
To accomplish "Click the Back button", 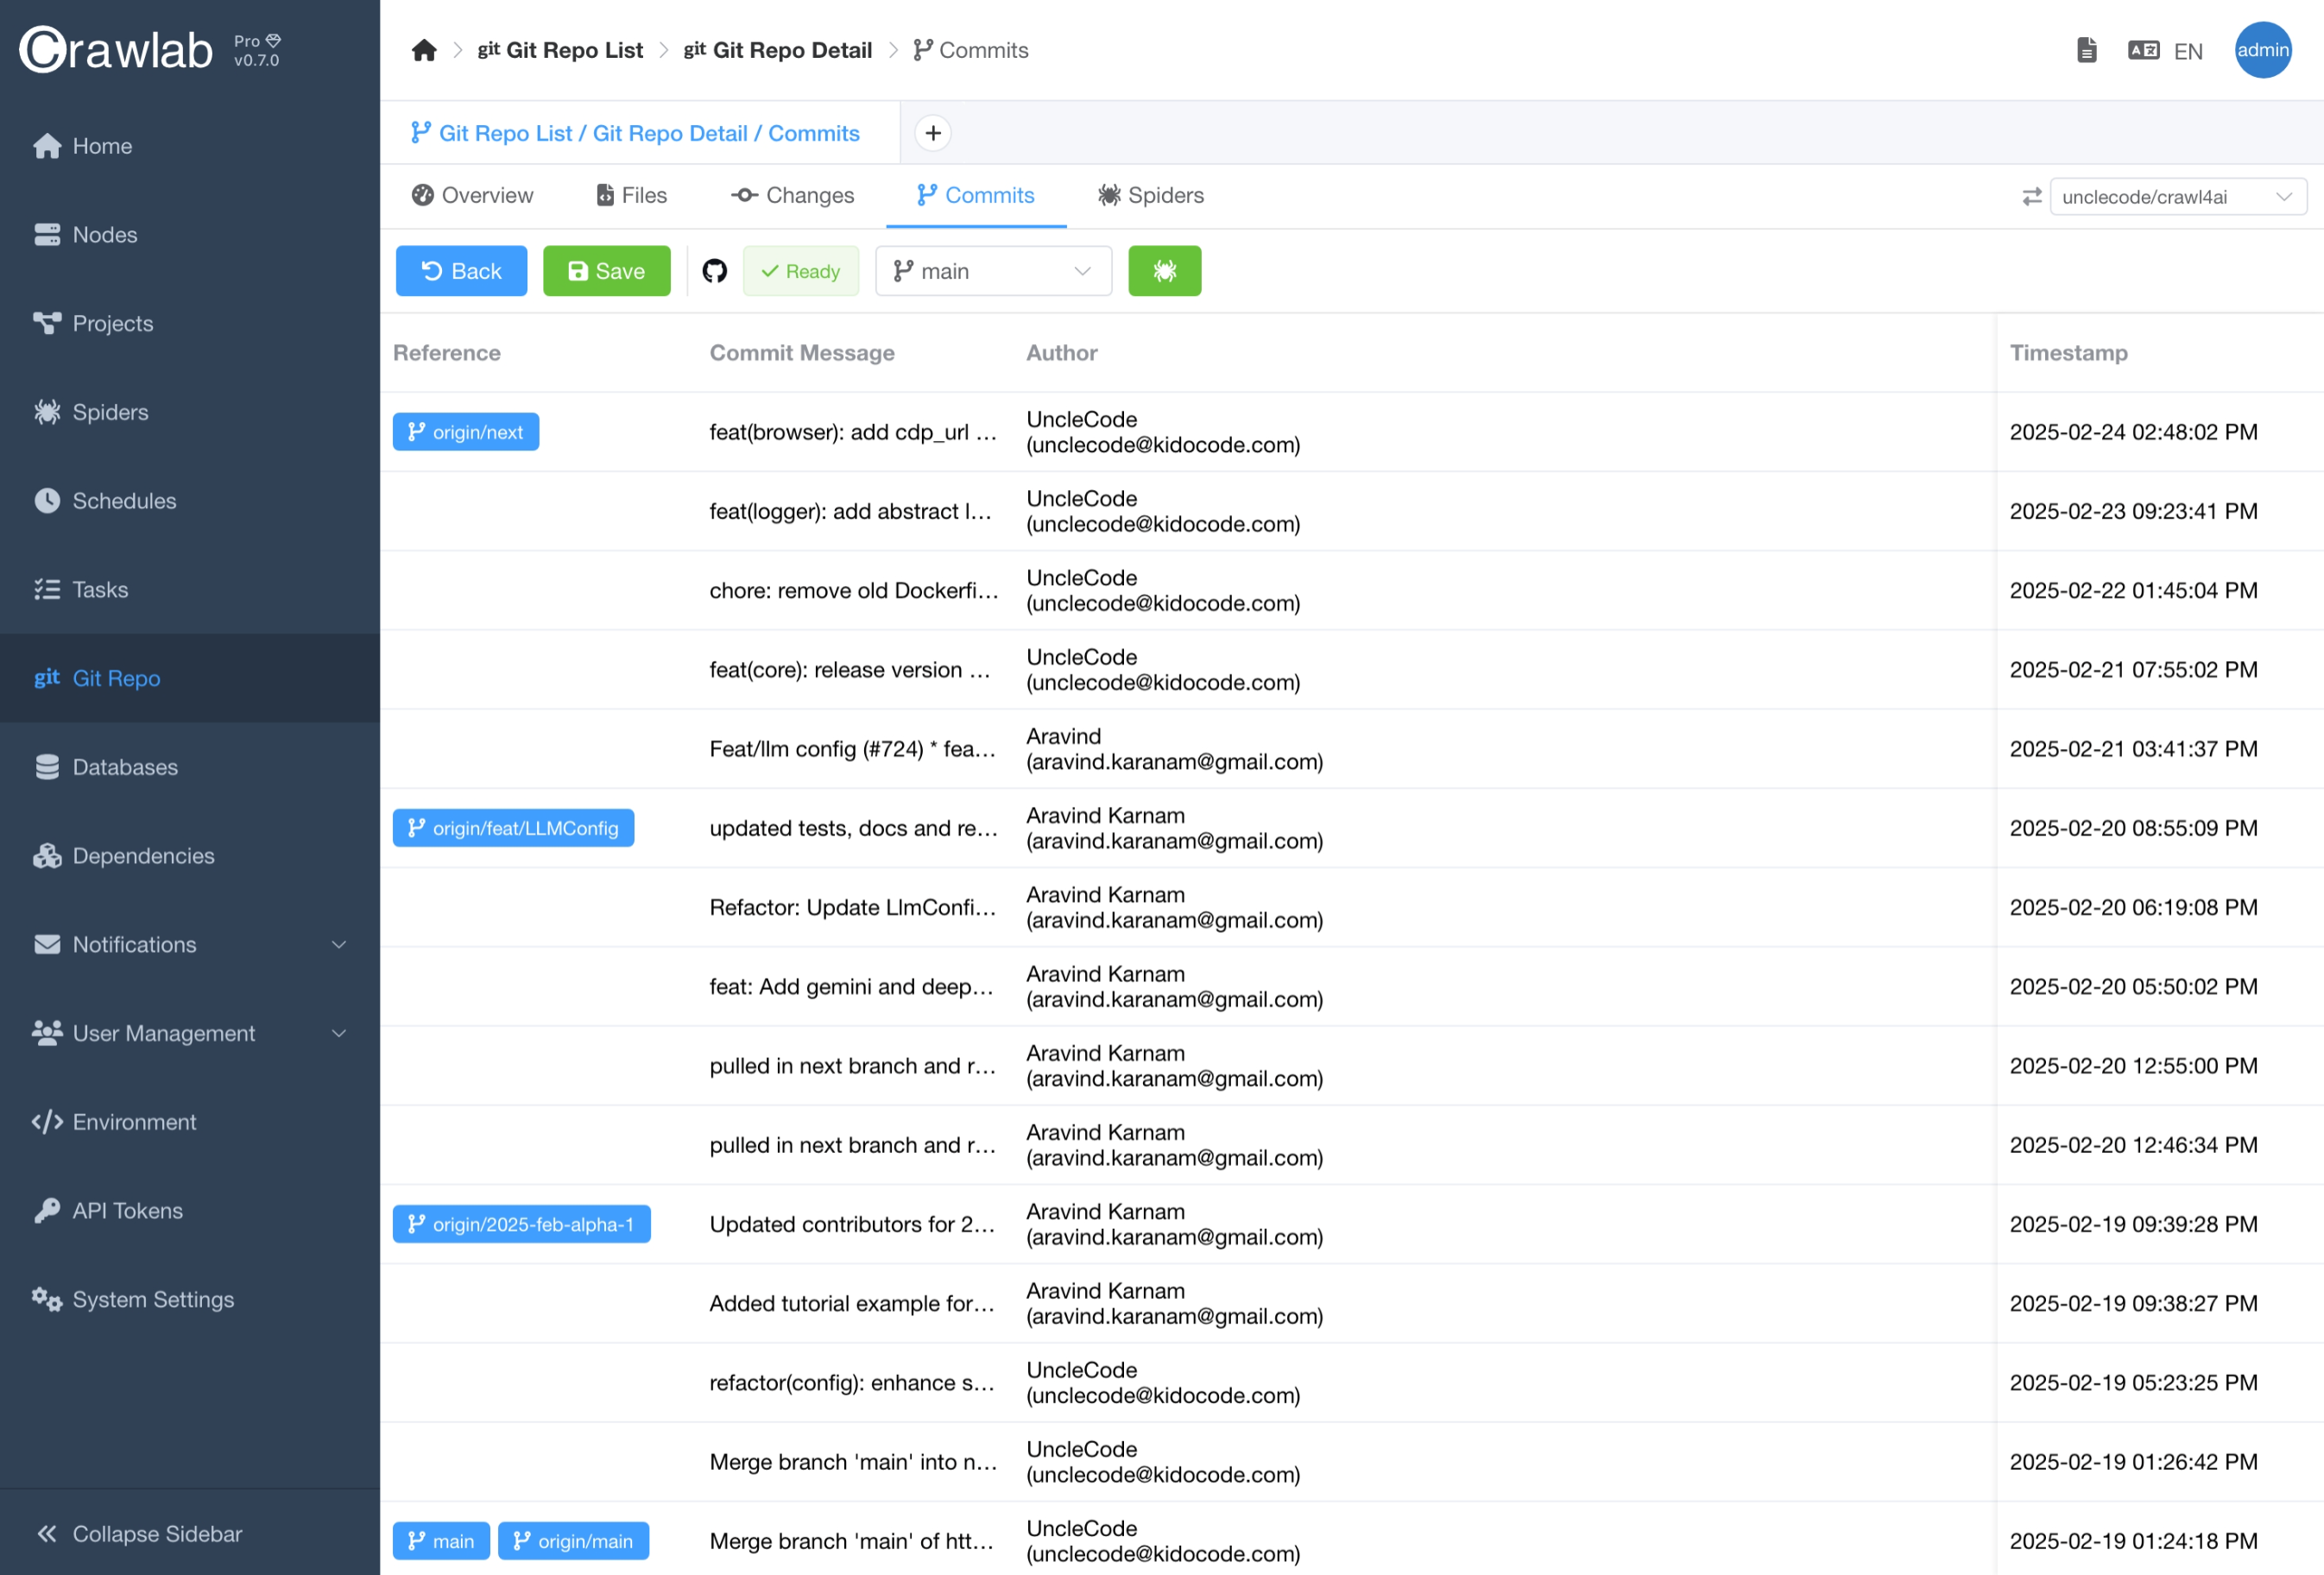I will 461,270.
